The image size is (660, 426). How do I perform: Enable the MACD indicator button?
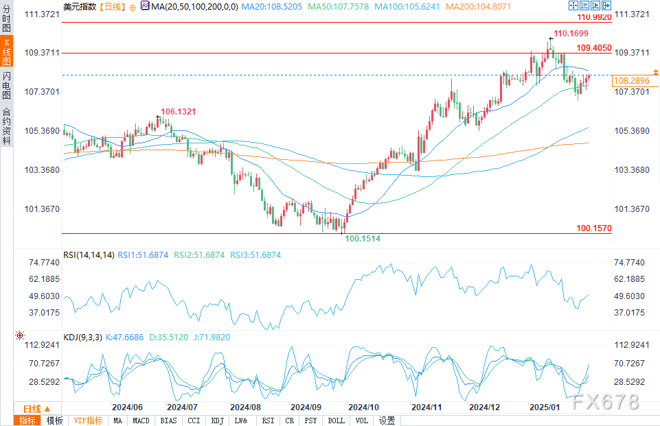pos(141,421)
